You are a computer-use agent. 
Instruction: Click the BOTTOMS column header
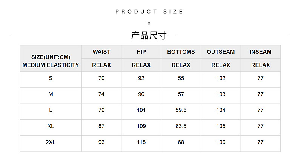tap(181, 52)
